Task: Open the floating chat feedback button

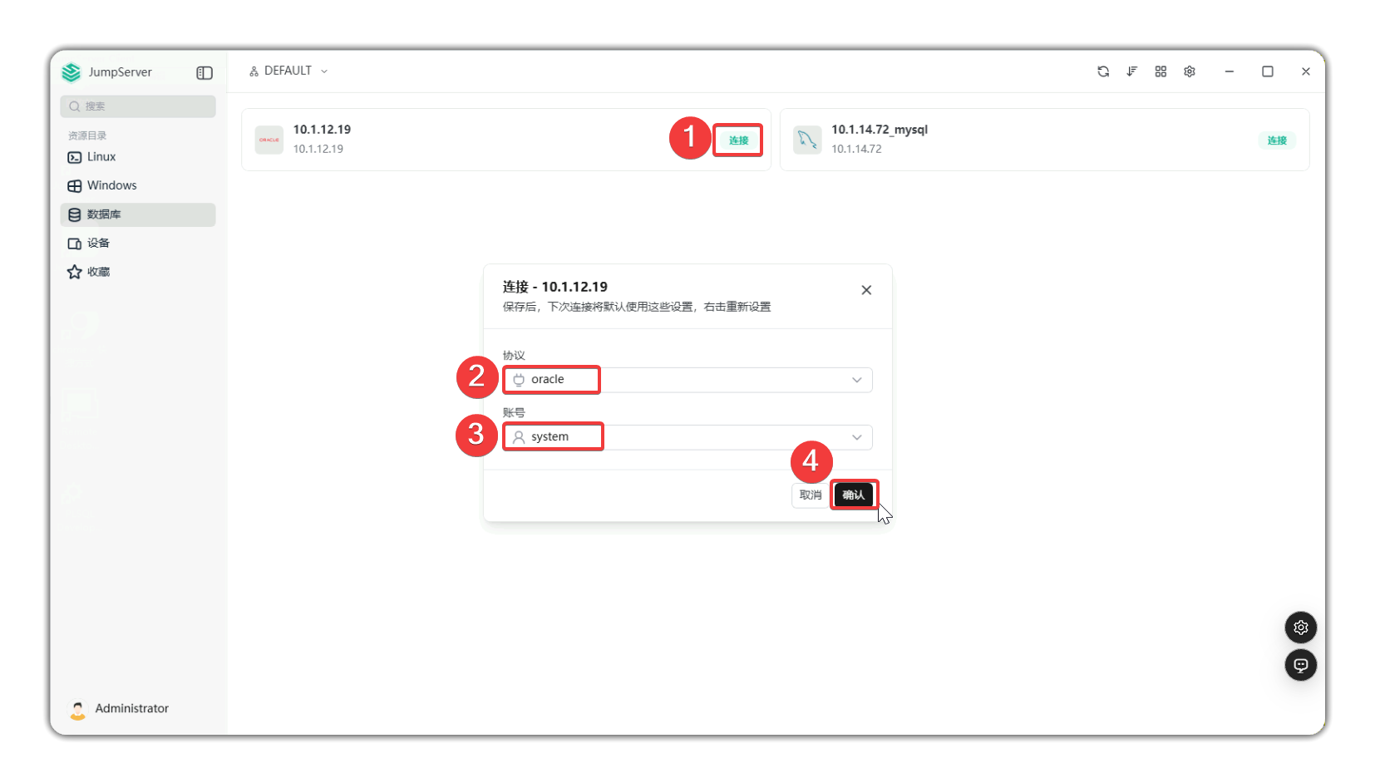Action: (x=1300, y=665)
